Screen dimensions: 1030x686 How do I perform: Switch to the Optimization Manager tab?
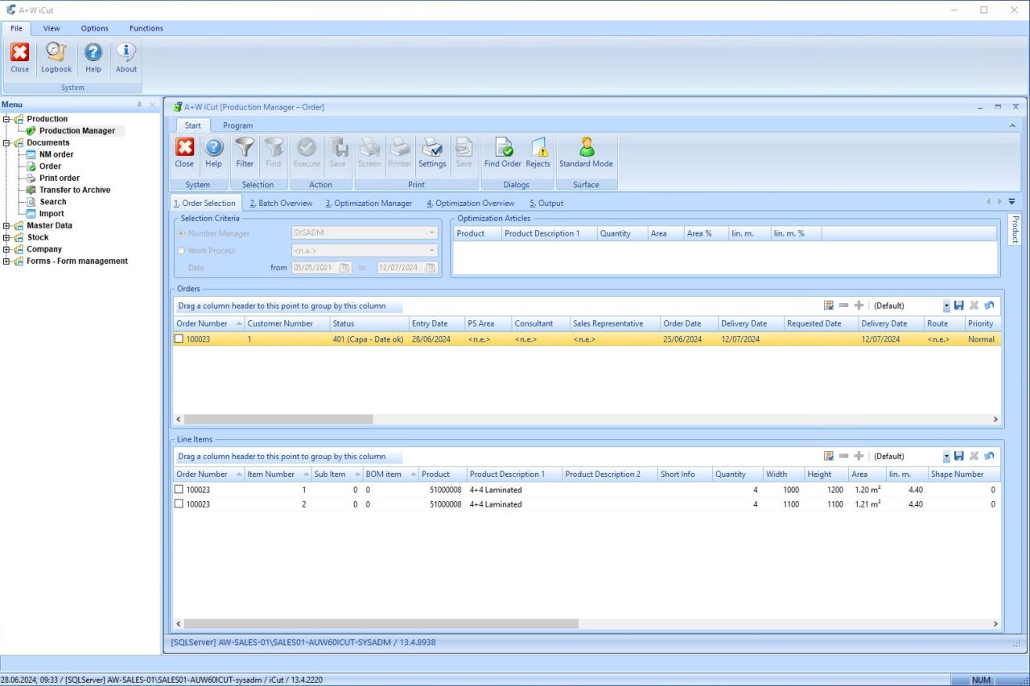tap(369, 203)
